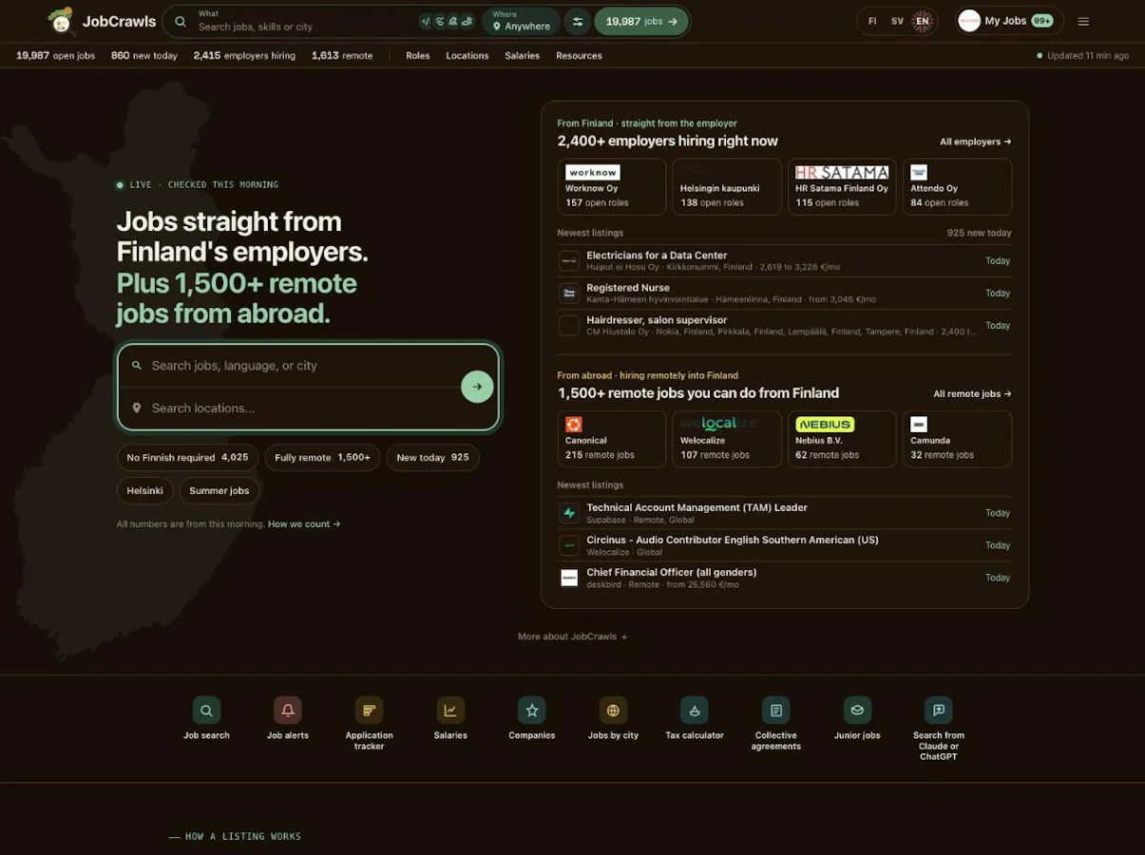Toggle the No Finnish required filter chip
Screen dimensions: 1145x855
(x=187, y=458)
